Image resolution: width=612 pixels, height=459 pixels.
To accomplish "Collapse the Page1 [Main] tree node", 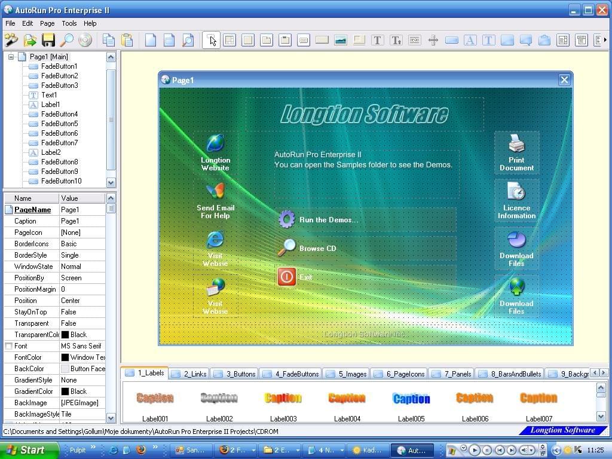I will tap(11, 57).
